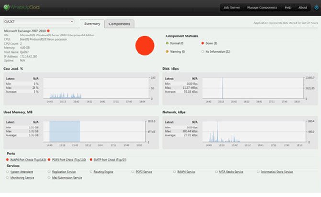Open the POP3 Service link
Viewport: 321px width, 197px height.
point(144,172)
